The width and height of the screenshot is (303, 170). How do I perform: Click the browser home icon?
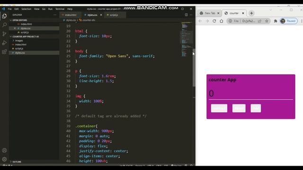pos(222,21)
